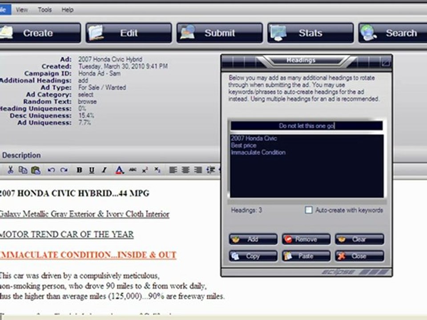Click the indent icon in toolbar
Image resolution: width=427 pixels, height=320 pixels.
click(210, 170)
